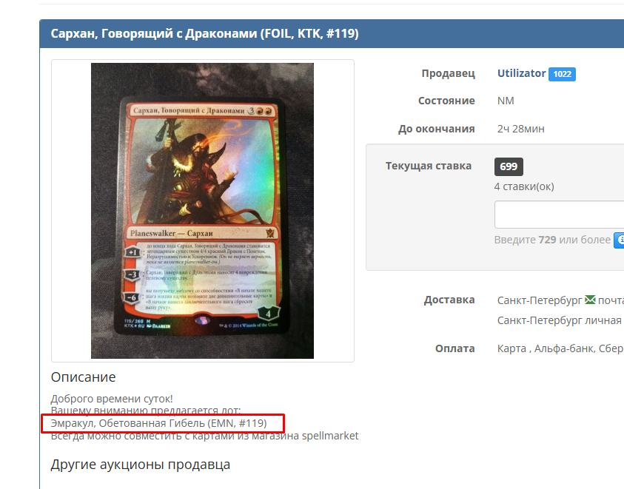
Task: Click the 'Введите 729 или более' hint text
Action: pyautogui.click(x=552, y=240)
